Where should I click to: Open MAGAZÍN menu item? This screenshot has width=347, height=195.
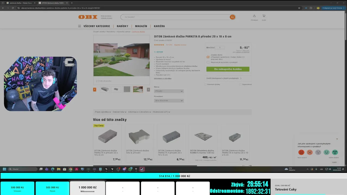click(x=141, y=26)
